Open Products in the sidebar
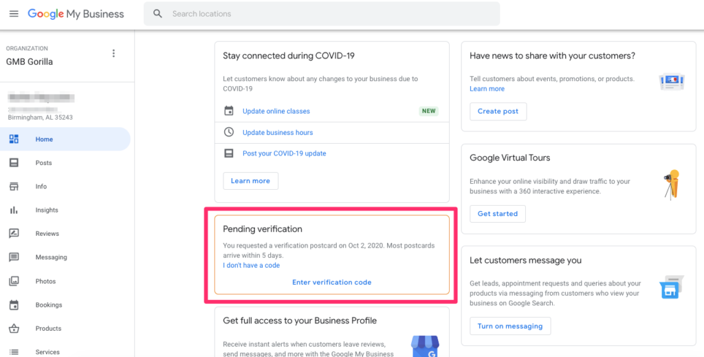 [x=49, y=328]
